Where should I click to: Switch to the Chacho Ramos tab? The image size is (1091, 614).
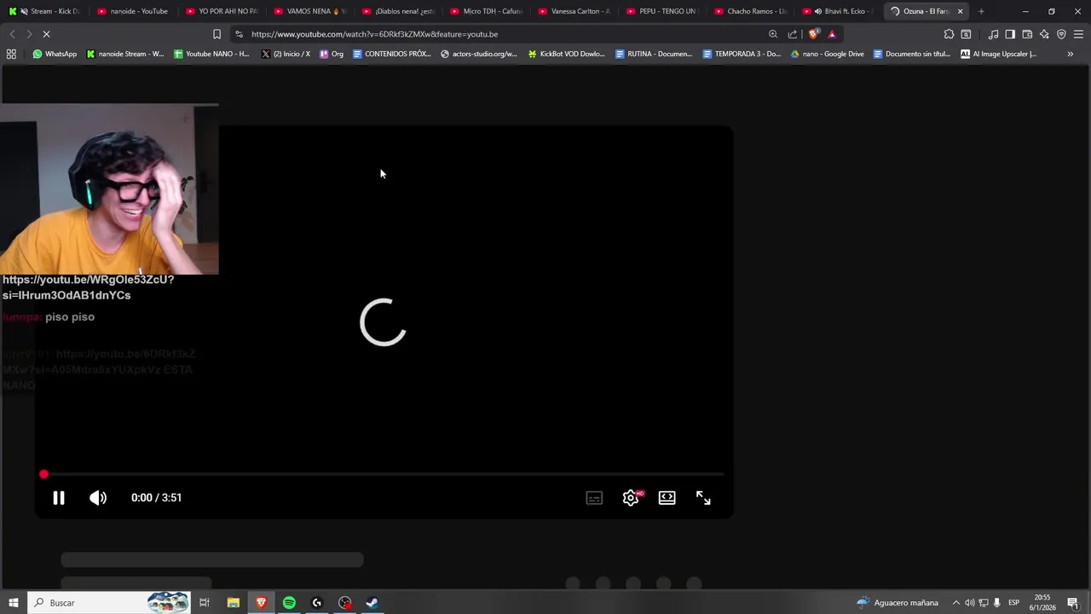coord(749,11)
